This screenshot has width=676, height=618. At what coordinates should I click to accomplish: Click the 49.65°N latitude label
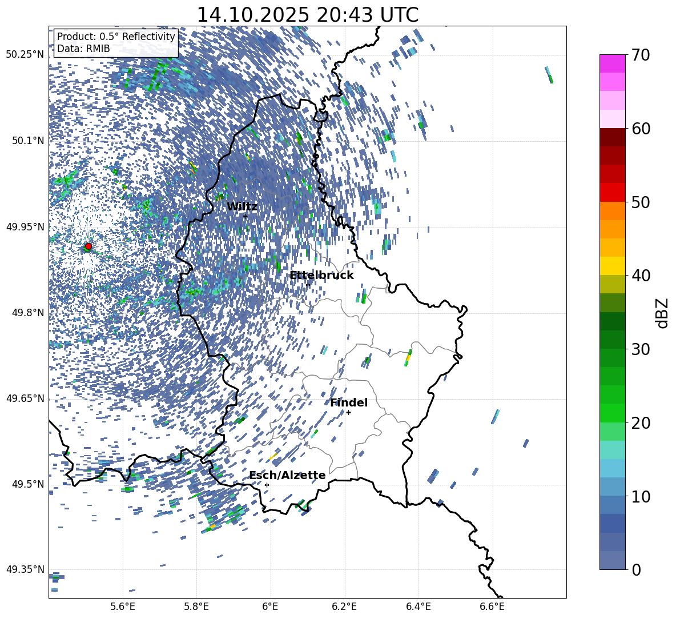click(x=25, y=398)
